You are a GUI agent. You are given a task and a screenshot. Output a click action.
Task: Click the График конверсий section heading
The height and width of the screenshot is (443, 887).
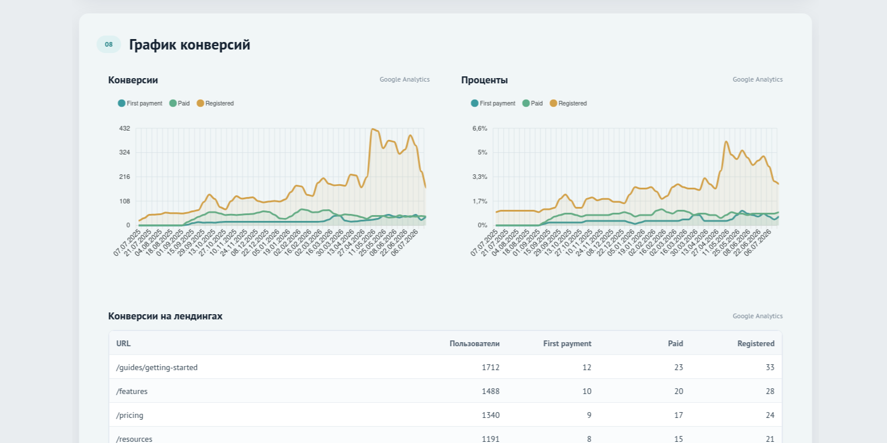click(x=190, y=44)
